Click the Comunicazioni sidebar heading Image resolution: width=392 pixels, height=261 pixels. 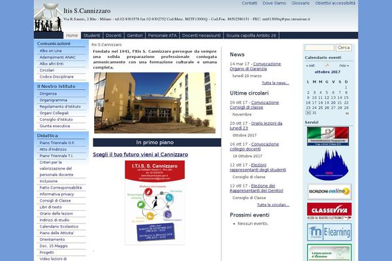pyautogui.click(x=54, y=44)
